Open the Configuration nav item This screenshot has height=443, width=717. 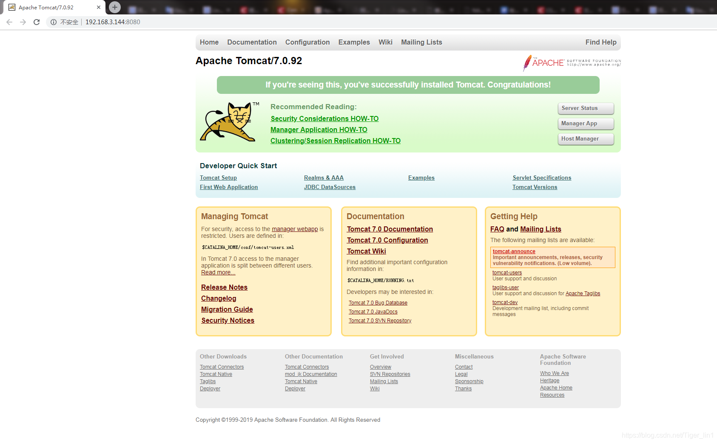307,42
